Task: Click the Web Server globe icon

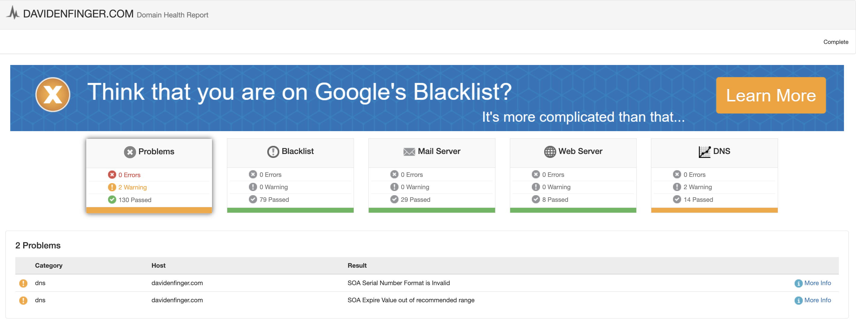Action: click(x=550, y=152)
